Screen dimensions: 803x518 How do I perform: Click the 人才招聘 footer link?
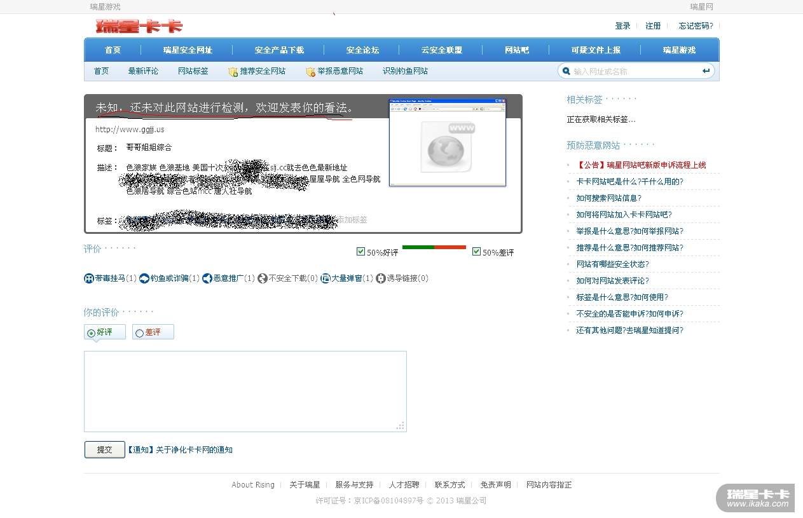tap(404, 485)
